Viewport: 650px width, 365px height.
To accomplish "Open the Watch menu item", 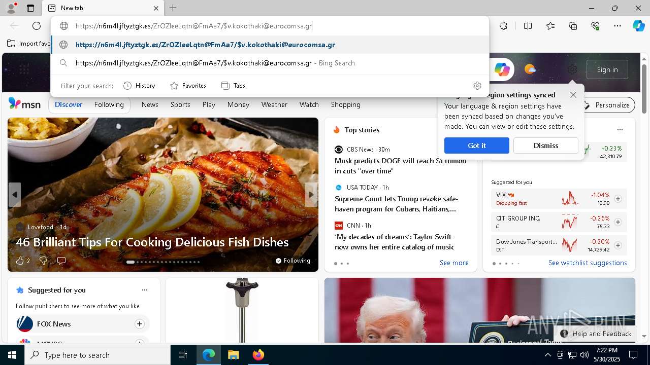I will click(x=309, y=104).
